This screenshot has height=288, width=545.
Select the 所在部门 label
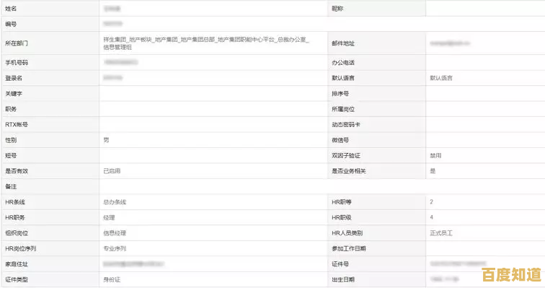click(17, 43)
